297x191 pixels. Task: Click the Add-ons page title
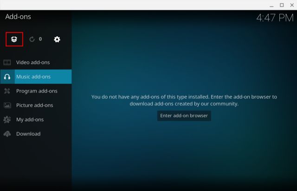[x=18, y=17]
